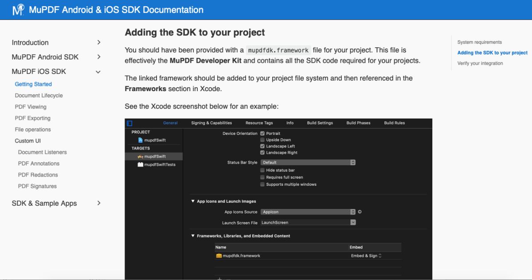
Task: Open the App Icons Source dropdown
Action: click(308, 212)
